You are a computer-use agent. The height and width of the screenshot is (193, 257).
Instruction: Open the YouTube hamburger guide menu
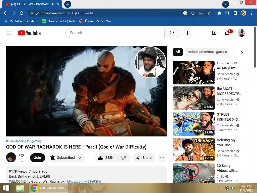tap(9, 33)
